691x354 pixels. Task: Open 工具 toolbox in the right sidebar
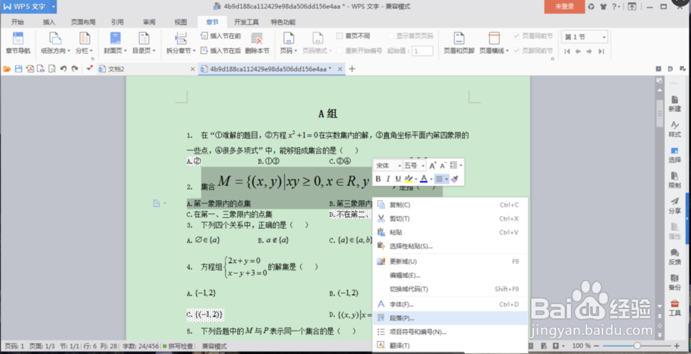click(674, 308)
